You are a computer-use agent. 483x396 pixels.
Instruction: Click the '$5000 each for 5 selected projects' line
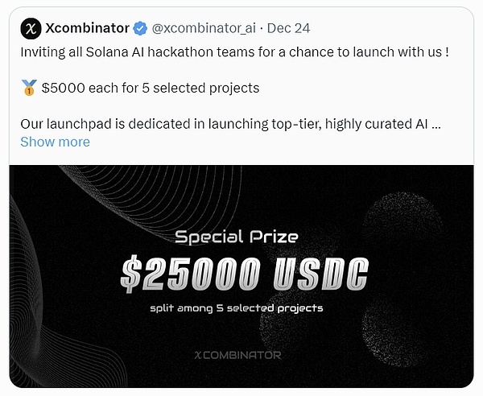149,87
